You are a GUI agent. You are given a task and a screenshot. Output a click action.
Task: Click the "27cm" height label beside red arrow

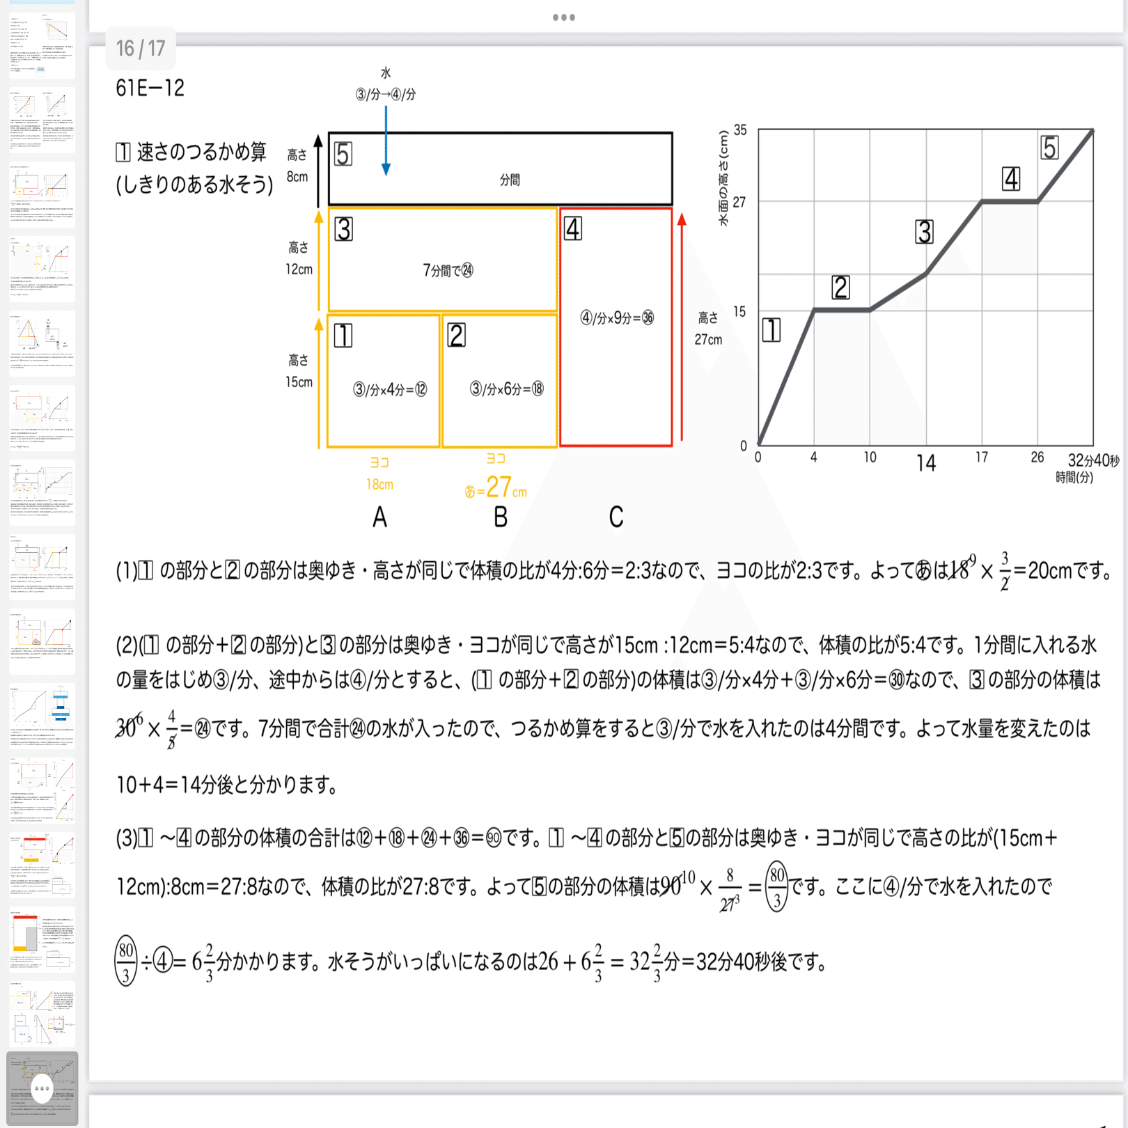[x=708, y=340]
